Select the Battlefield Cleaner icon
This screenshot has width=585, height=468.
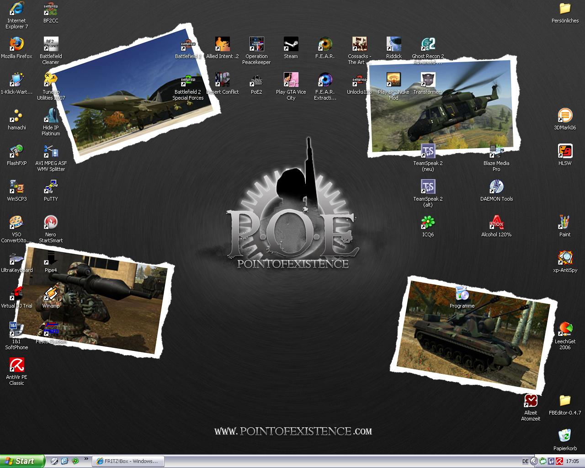(x=51, y=44)
